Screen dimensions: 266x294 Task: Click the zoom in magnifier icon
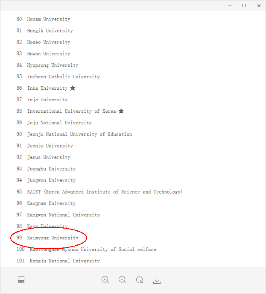(x=105, y=280)
